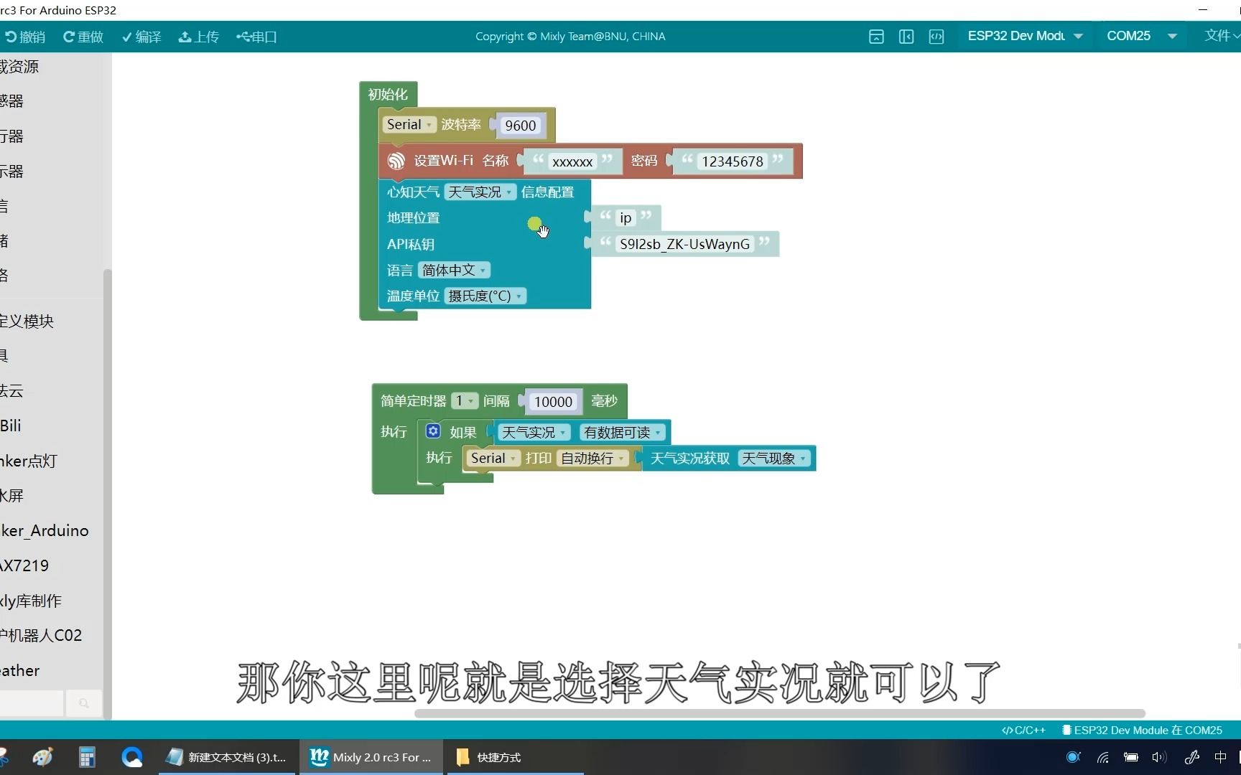Screen dimensions: 1241x775
Task: Open the Serial dropdown in print block
Action: (x=493, y=458)
